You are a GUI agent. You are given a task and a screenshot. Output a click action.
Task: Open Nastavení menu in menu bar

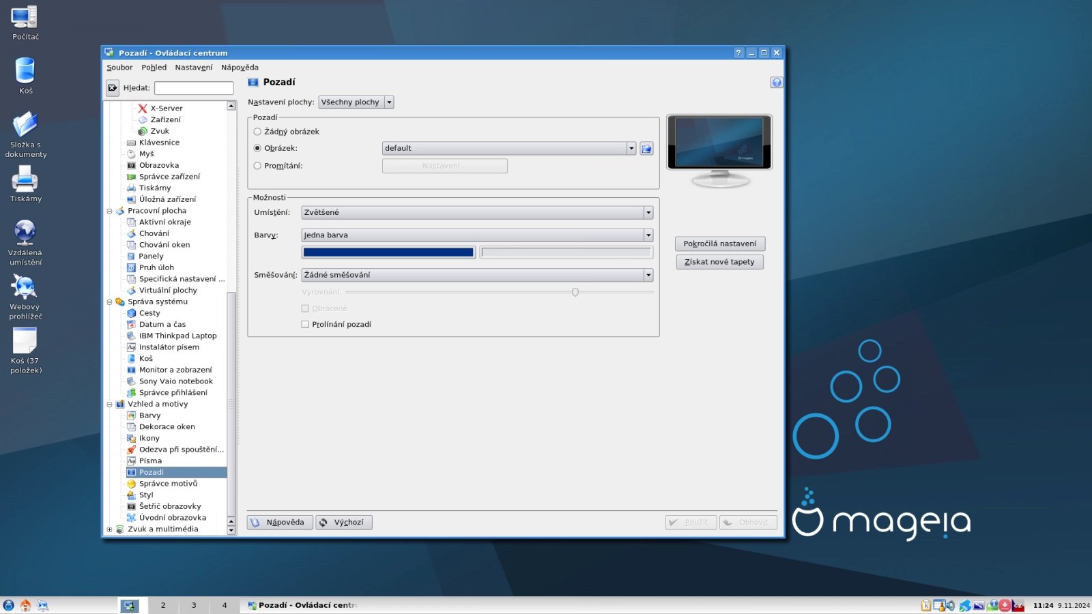tap(193, 68)
